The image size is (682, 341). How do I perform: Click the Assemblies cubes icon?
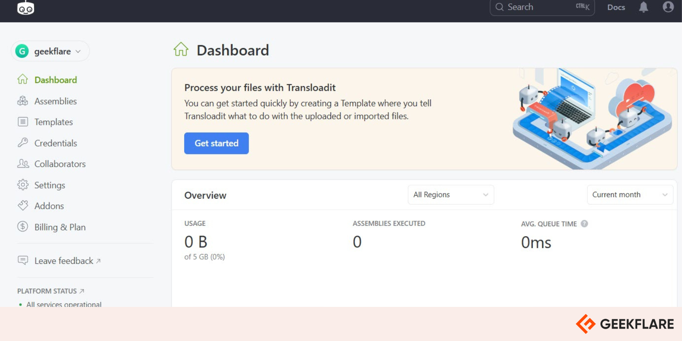[x=23, y=101]
